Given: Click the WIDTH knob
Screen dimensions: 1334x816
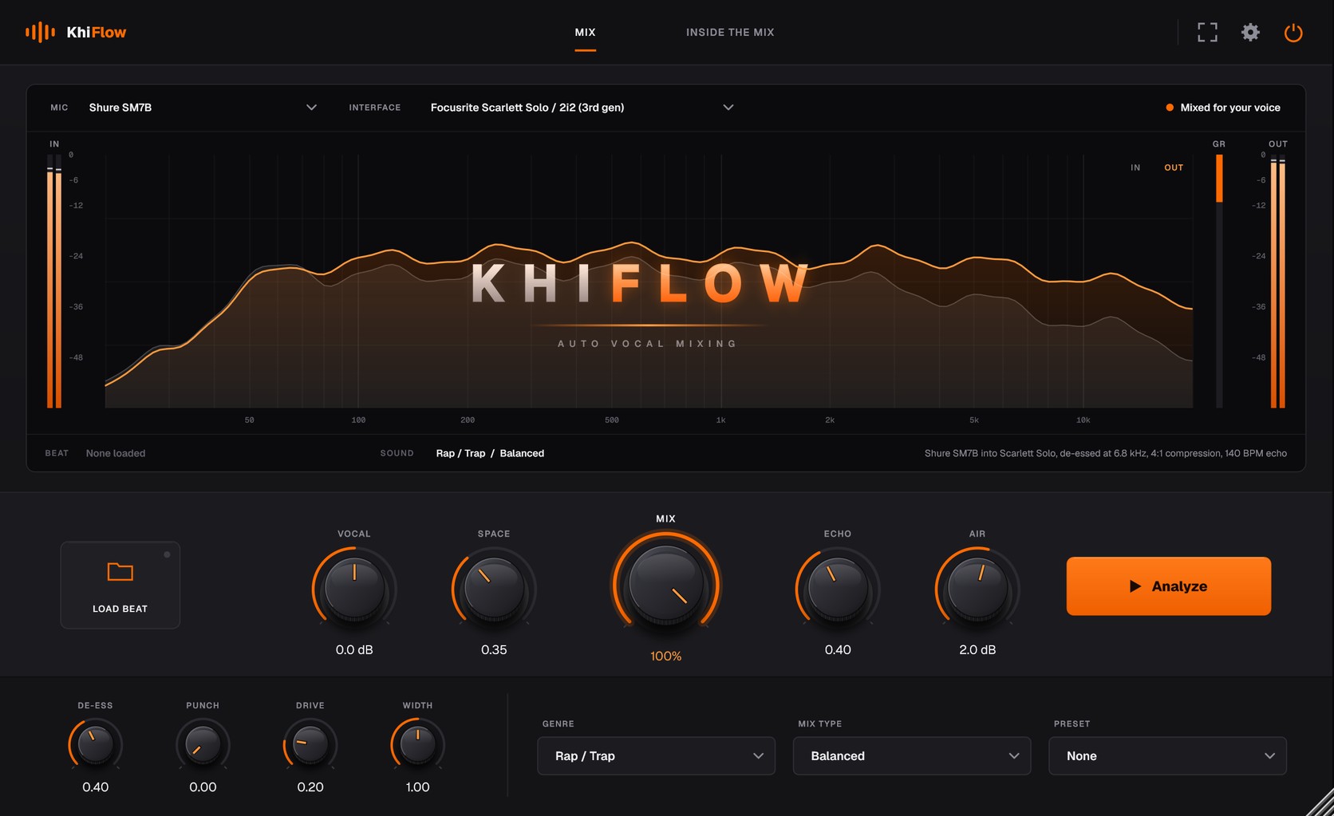Looking at the screenshot, I should [x=417, y=745].
